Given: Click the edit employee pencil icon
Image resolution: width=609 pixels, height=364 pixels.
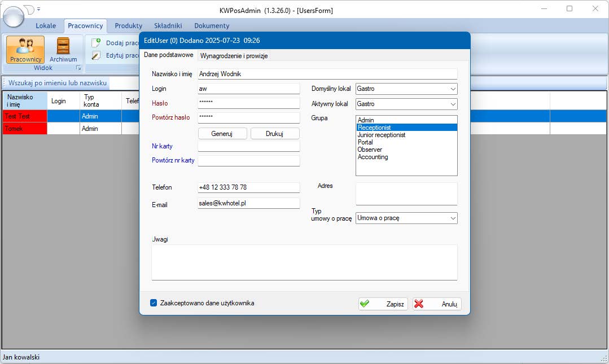Looking at the screenshot, I should [96, 55].
